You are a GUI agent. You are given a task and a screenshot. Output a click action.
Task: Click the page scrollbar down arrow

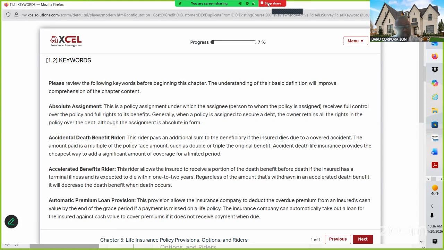(421, 242)
